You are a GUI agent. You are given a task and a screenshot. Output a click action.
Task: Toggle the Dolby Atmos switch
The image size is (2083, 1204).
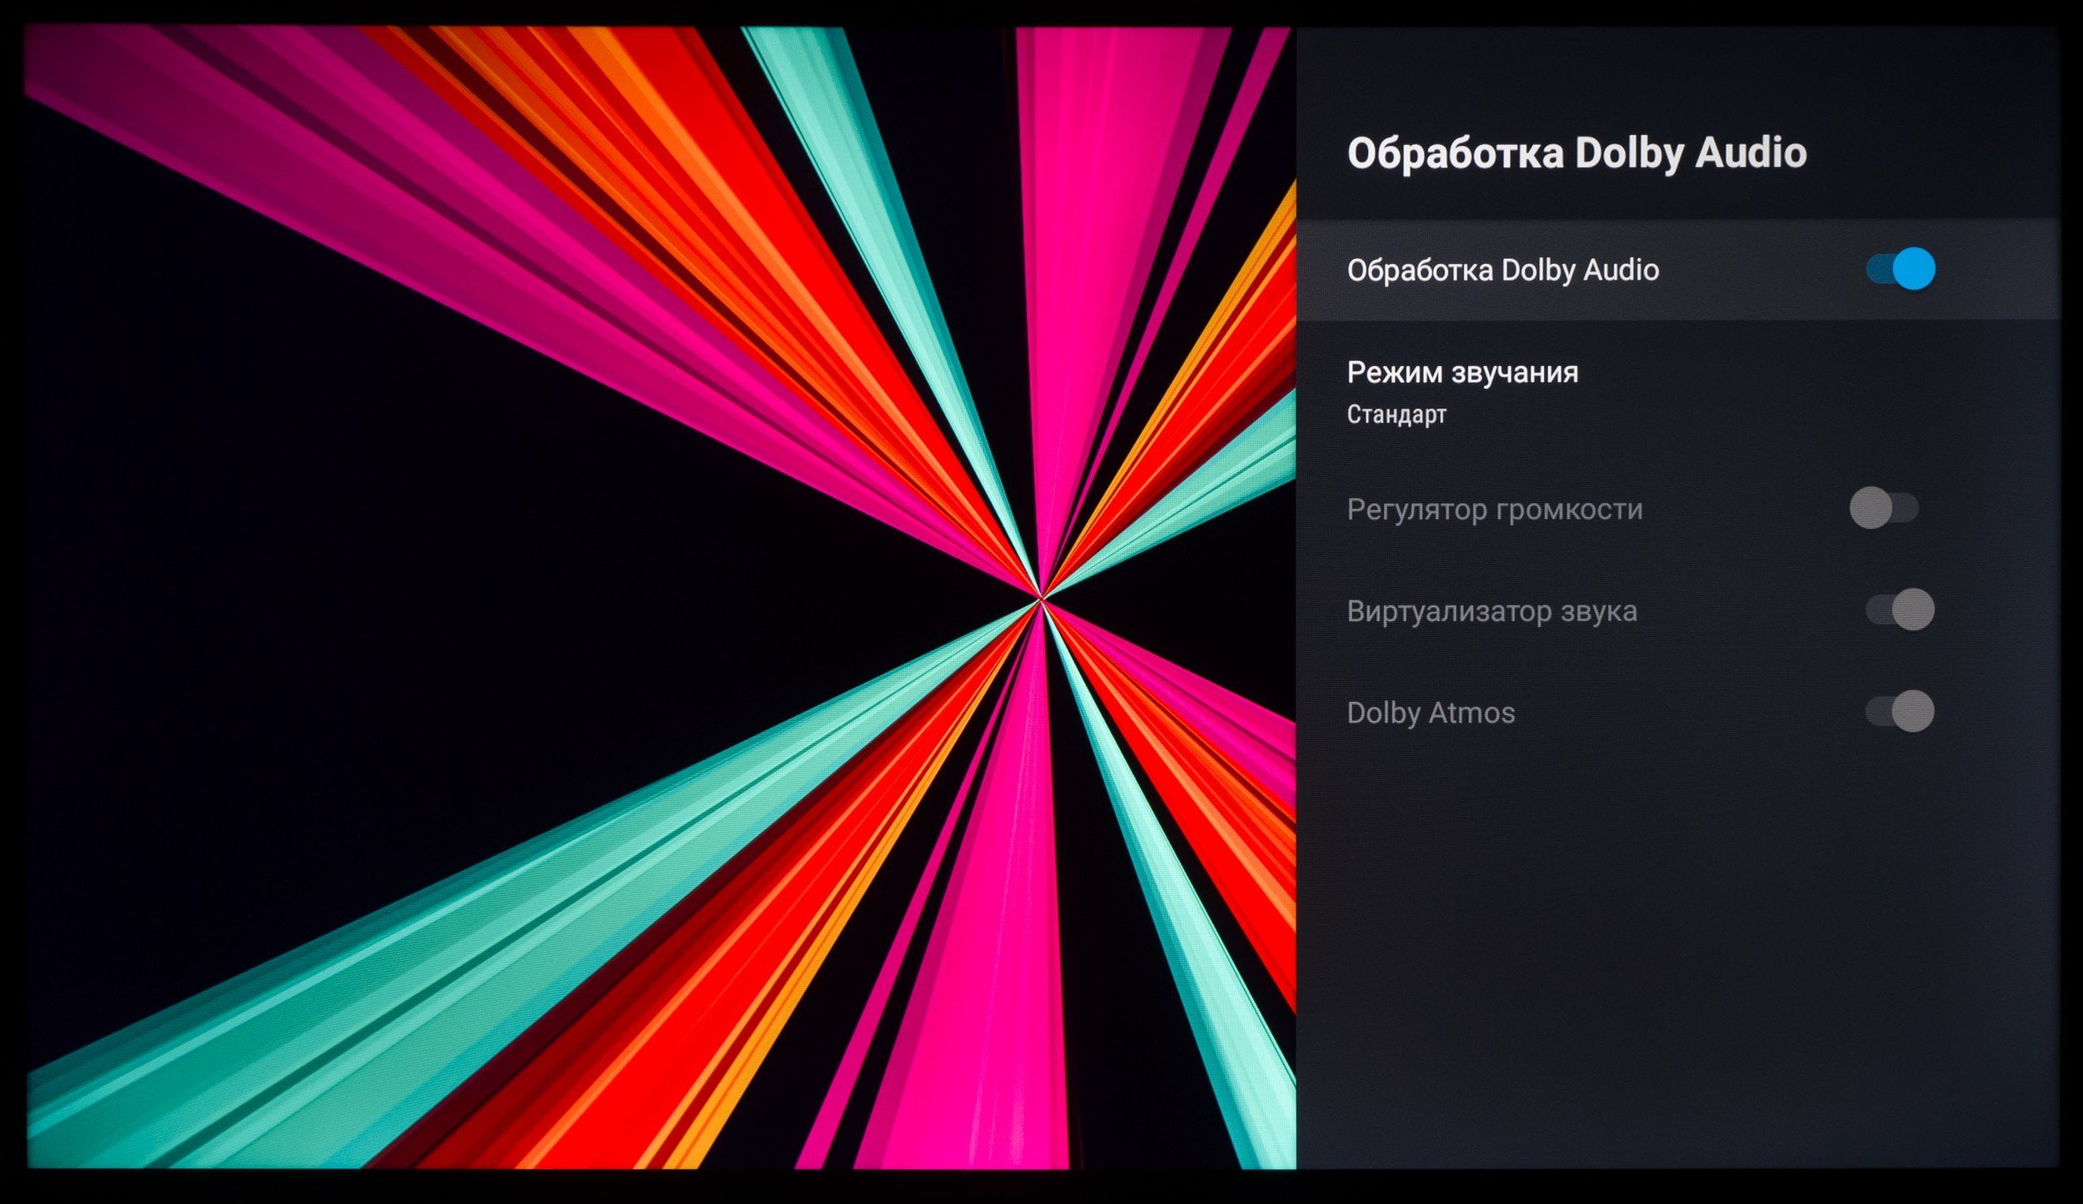pos(1900,711)
